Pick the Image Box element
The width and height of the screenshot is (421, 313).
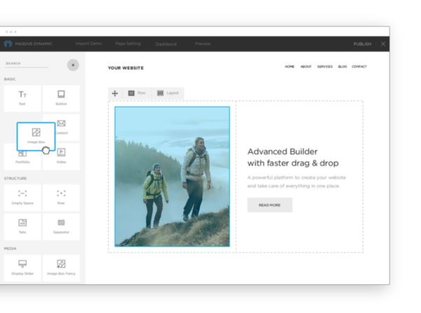(36, 136)
